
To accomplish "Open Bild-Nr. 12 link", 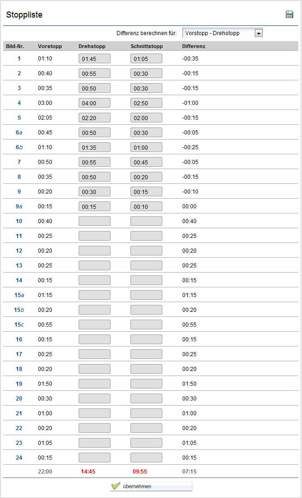I will point(19,250).
